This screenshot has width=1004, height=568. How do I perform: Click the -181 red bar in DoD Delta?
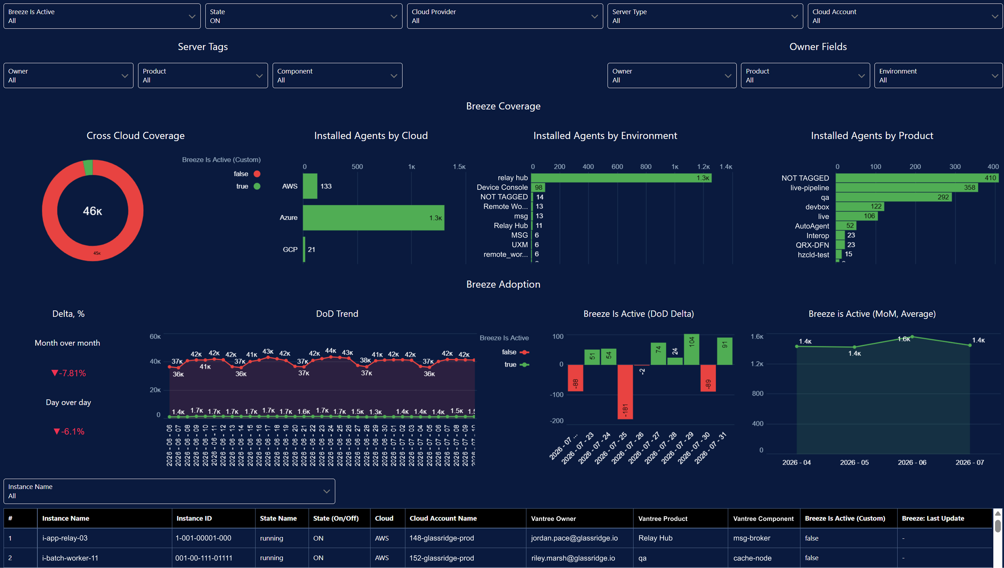coord(625,392)
